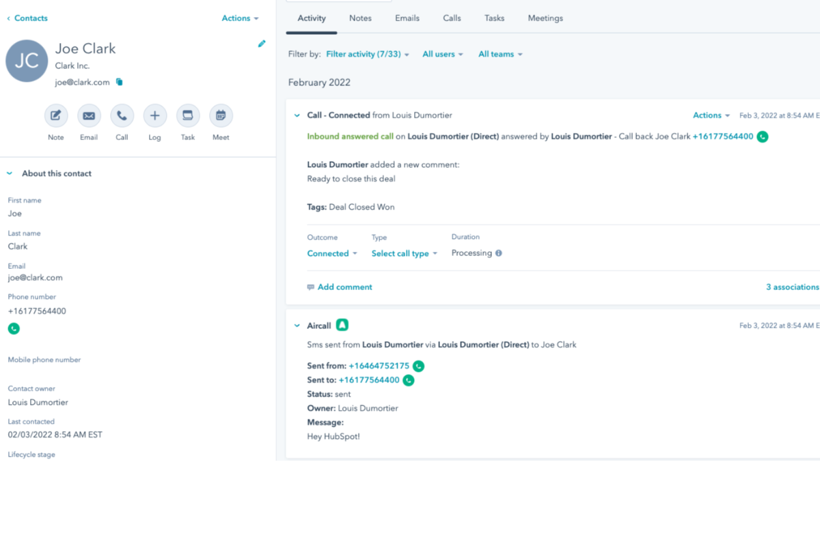Click Add comment on the call card
This screenshot has width=820, height=546.
(x=340, y=287)
